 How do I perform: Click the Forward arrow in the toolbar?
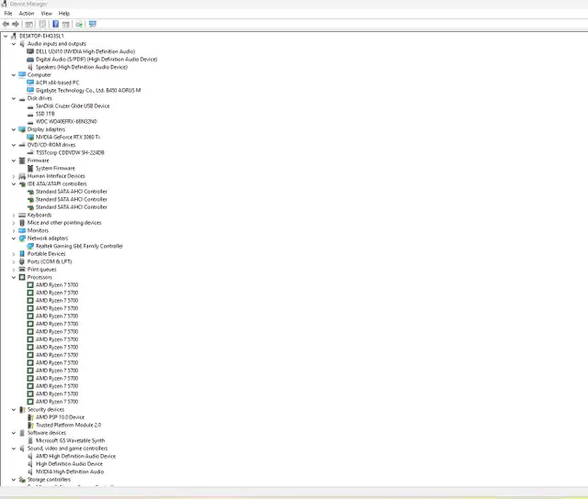[16, 25]
